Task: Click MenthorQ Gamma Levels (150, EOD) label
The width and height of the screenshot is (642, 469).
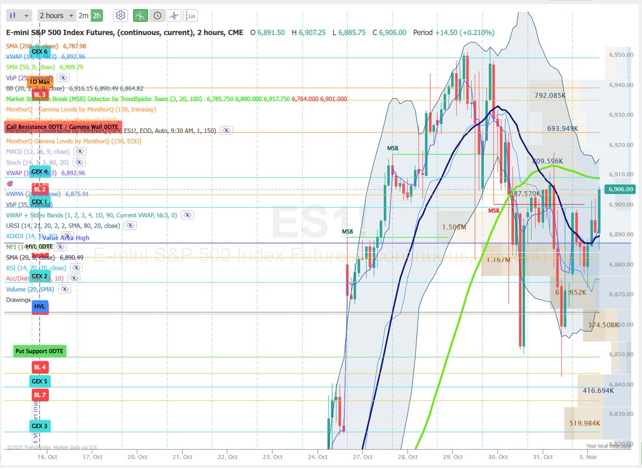Action: pos(73,141)
